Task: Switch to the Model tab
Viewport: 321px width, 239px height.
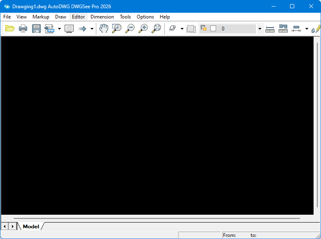Action: (x=31, y=227)
